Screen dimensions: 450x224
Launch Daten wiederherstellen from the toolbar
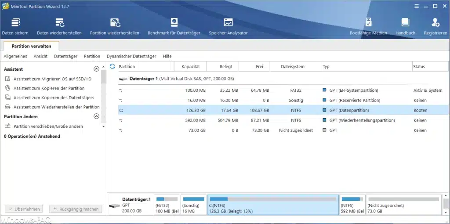59,26
